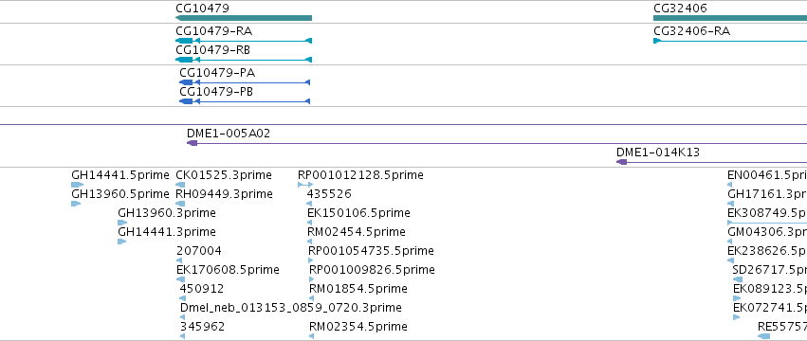Click the CG10479-RB transcript glyph

(x=244, y=60)
